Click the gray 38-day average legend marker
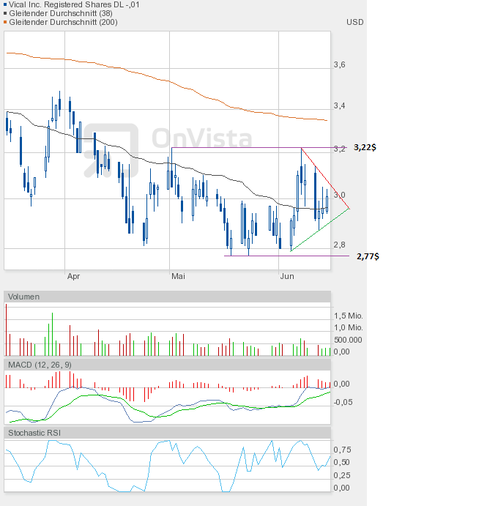The image size is (487, 506). coord(4,13)
